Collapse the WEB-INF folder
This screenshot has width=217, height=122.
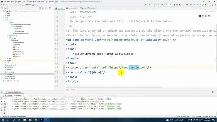(x=9, y=40)
